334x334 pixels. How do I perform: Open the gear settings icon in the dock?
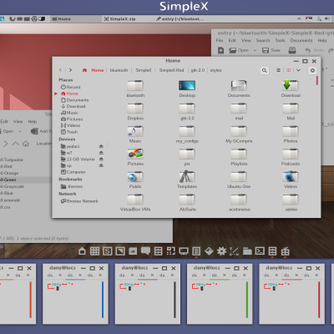point(221,251)
